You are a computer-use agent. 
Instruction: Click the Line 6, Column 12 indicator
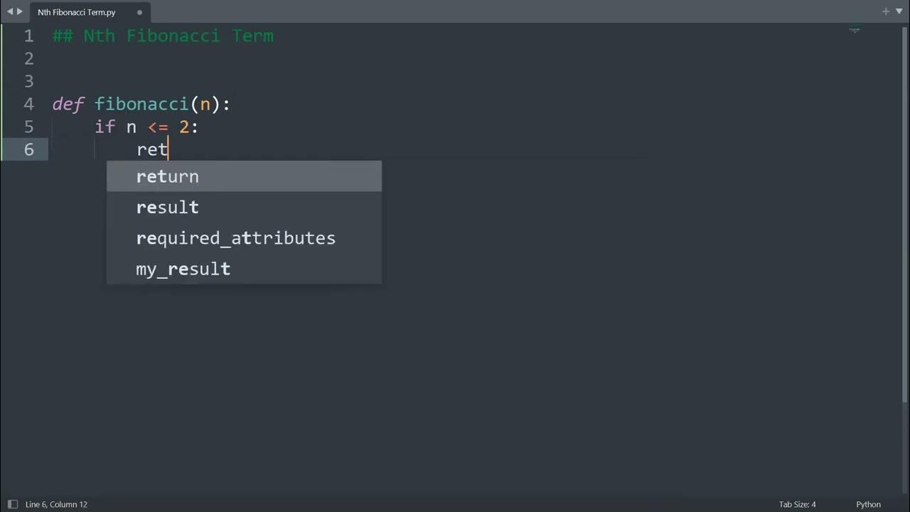[x=56, y=504]
